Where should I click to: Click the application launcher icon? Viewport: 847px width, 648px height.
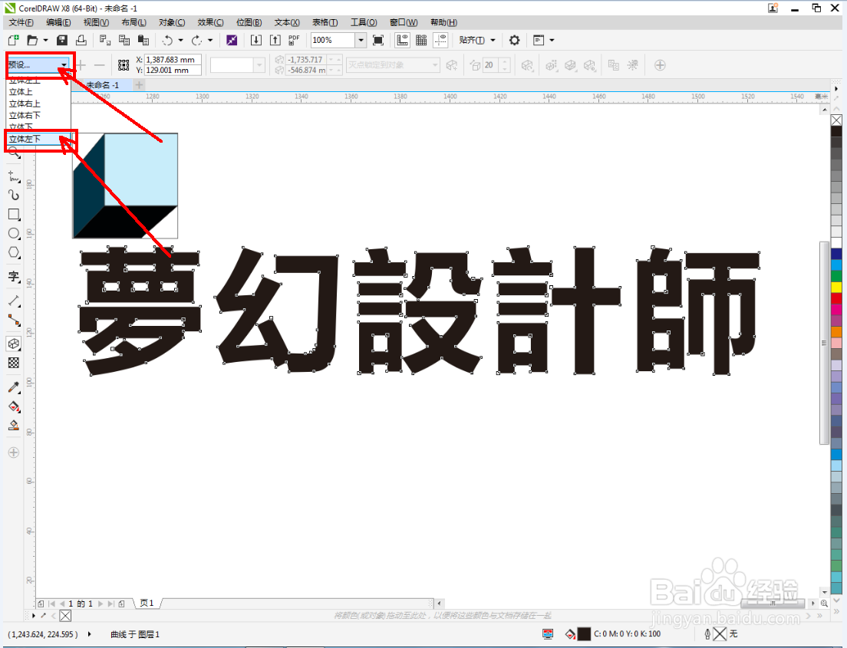[x=539, y=40]
